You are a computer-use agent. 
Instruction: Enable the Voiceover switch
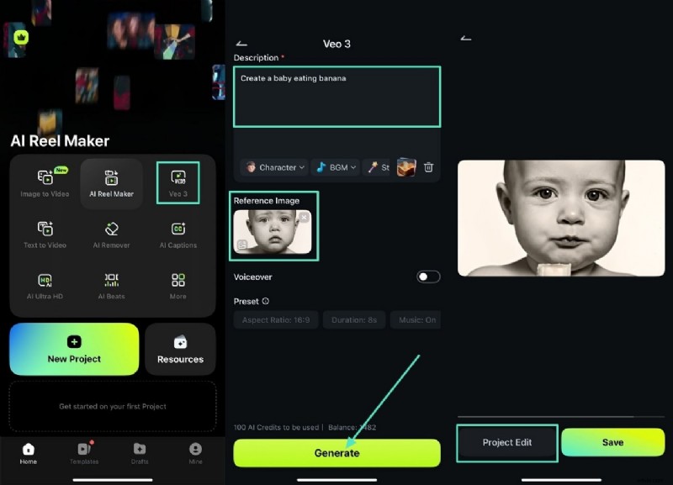[x=427, y=276]
